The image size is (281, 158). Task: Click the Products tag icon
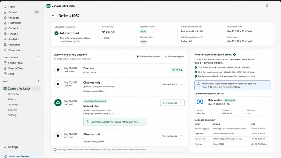[x=5, y=18]
